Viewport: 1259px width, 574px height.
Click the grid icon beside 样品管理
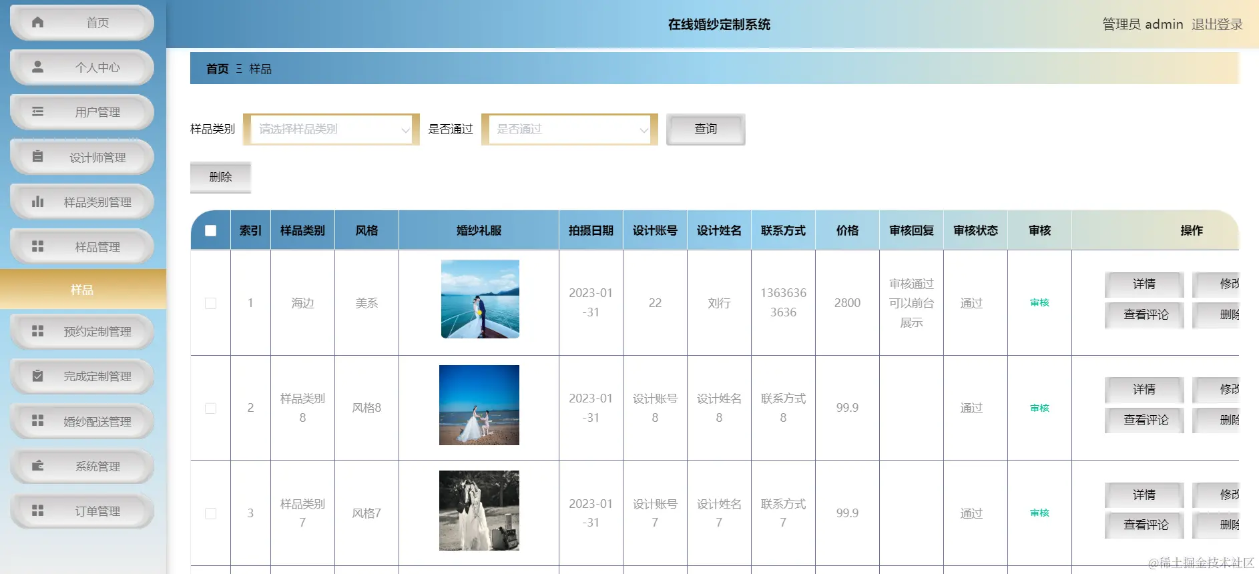(x=38, y=246)
